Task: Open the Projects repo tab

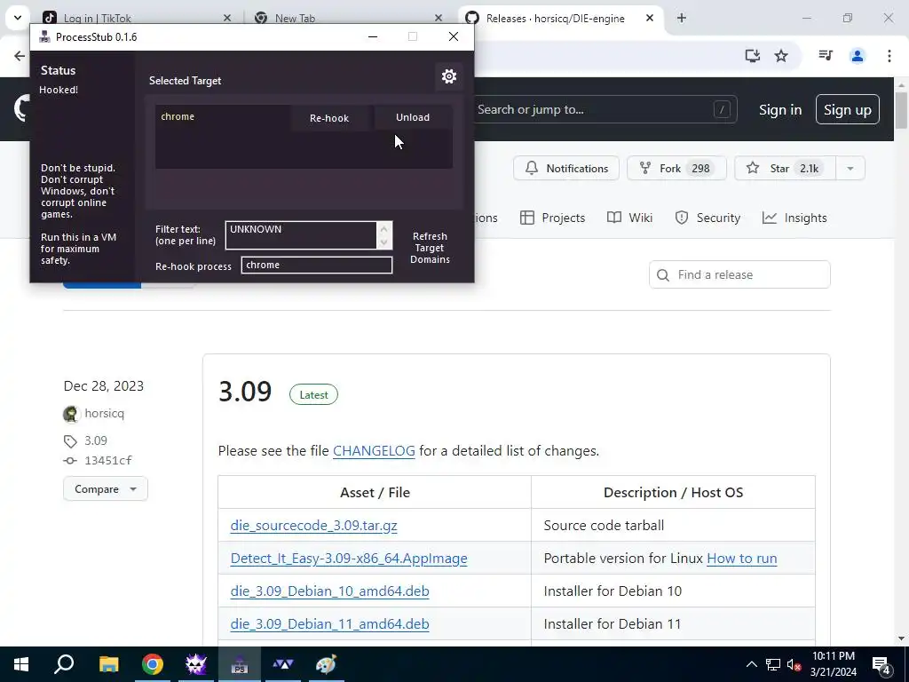Action: click(552, 218)
